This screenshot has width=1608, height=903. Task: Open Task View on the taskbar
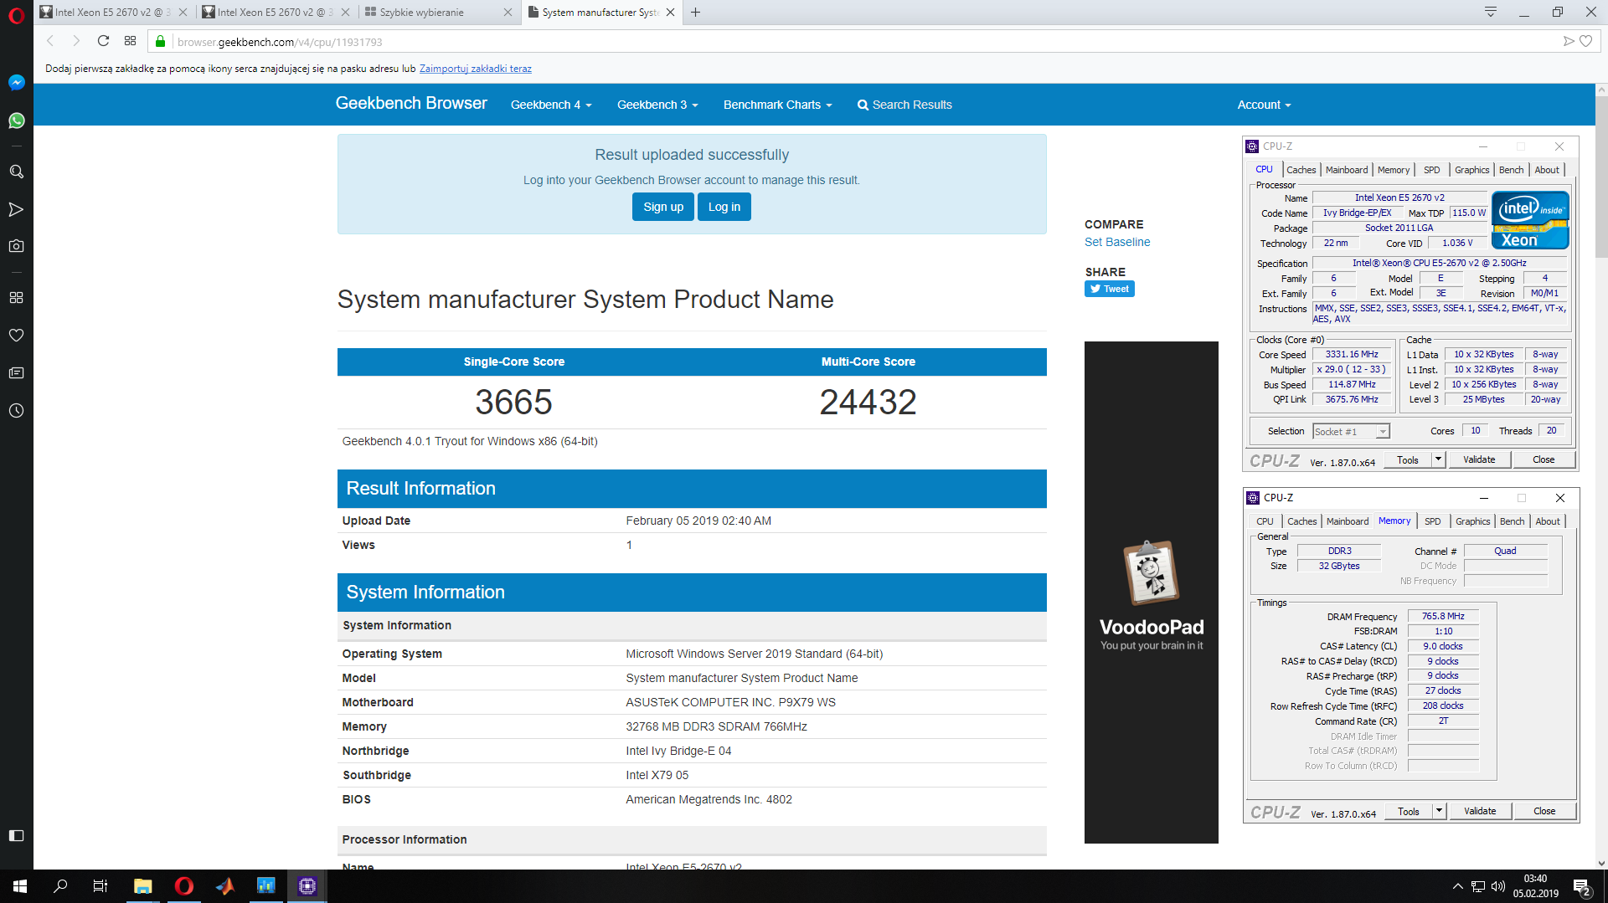(100, 886)
